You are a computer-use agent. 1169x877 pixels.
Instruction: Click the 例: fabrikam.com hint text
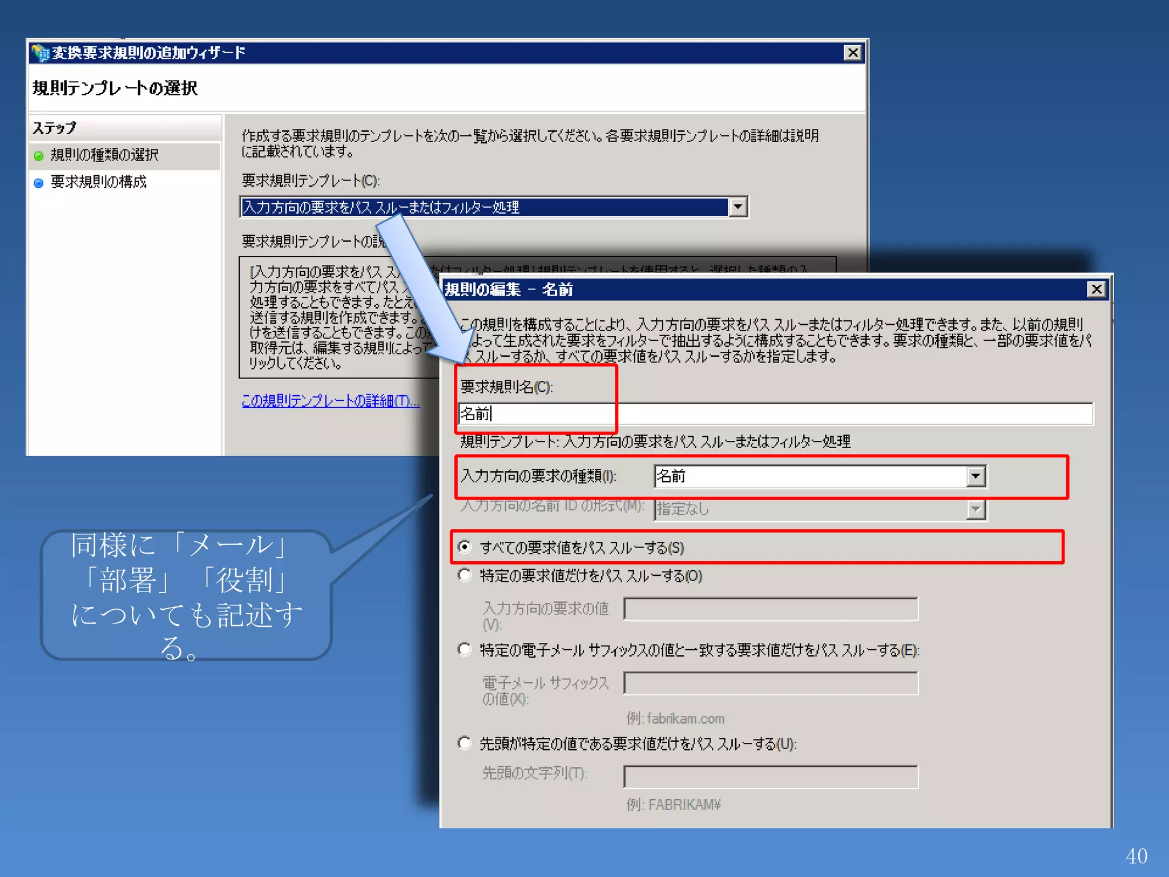pos(675,718)
